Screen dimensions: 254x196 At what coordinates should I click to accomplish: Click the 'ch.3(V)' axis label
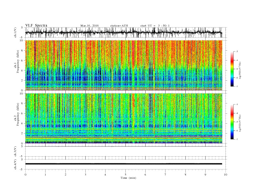coord(15,151)
